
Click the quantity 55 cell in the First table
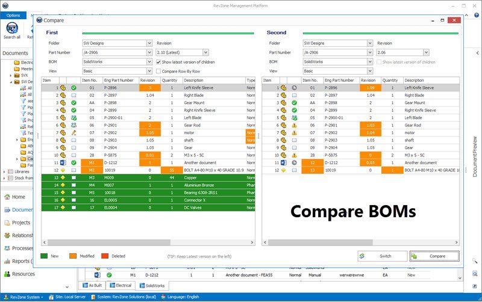(x=172, y=170)
